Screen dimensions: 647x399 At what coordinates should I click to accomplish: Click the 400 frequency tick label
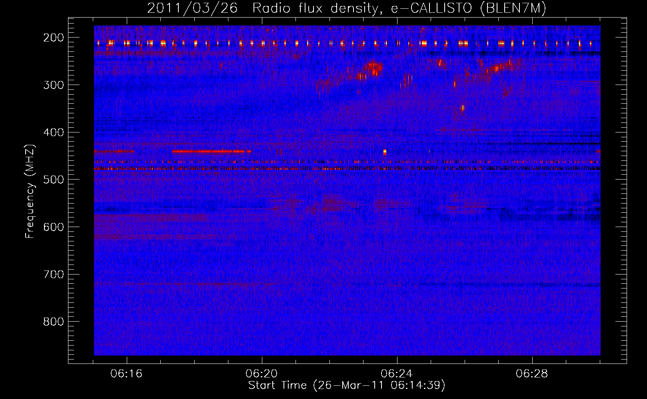pos(54,132)
